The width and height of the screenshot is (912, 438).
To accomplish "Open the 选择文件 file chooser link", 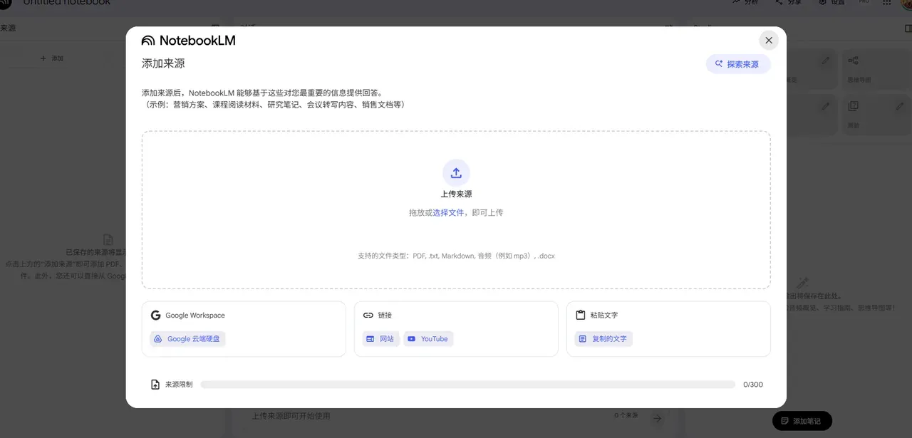I will (448, 213).
